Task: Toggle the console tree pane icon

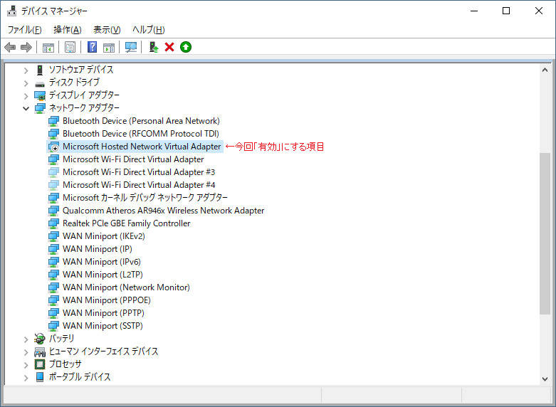Action: (48, 47)
